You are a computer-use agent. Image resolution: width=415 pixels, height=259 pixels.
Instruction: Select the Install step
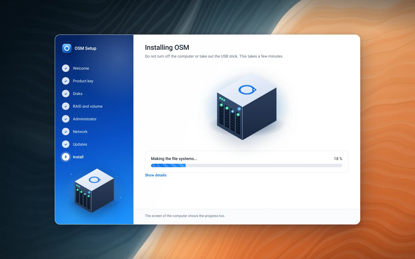coord(78,157)
